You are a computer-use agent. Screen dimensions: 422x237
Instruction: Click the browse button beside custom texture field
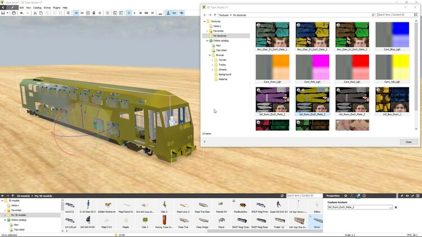(390, 207)
